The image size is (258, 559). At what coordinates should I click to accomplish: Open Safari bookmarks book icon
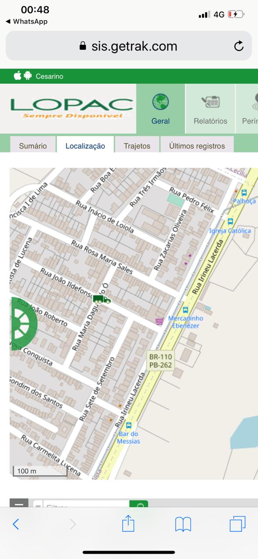pyautogui.click(x=183, y=524)
